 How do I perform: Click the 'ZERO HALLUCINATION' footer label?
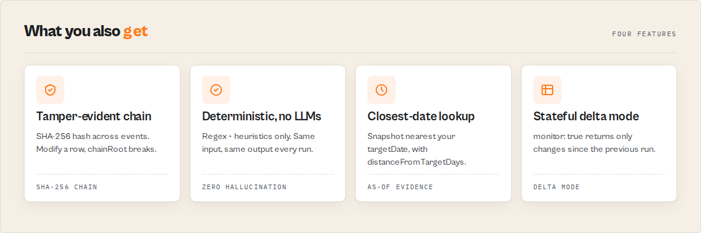click(x=244, y=187)
